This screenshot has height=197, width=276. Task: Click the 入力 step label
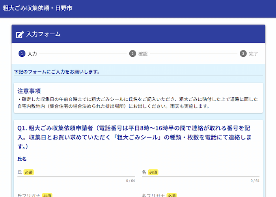32,54
